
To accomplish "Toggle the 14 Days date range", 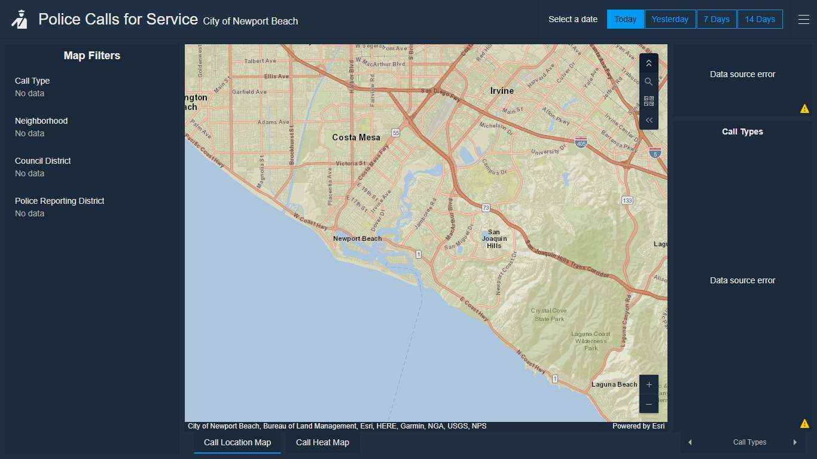I will click(760, 19).
